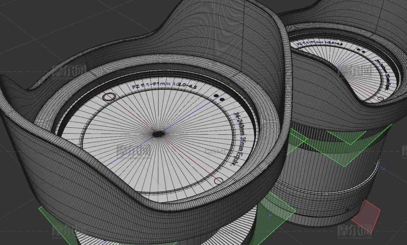Select small circle marker at lens bottom-right
This screenshot has height=245, width=407.
pyautogui.click(x=218, y=181)
